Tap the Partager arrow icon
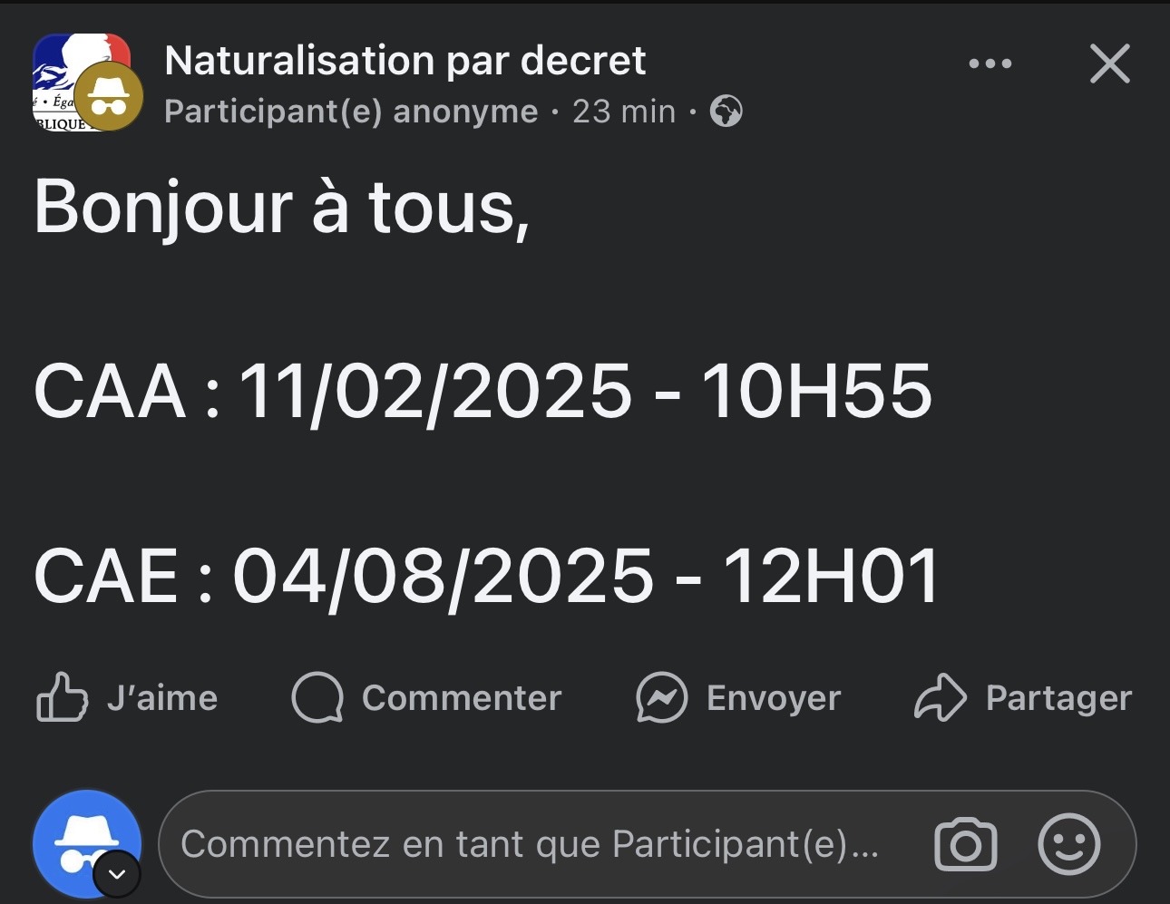The height and width of the screenshot is (904, 1170). click(941, 697)
